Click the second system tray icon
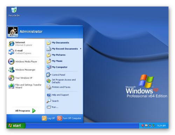 [146, 126]
